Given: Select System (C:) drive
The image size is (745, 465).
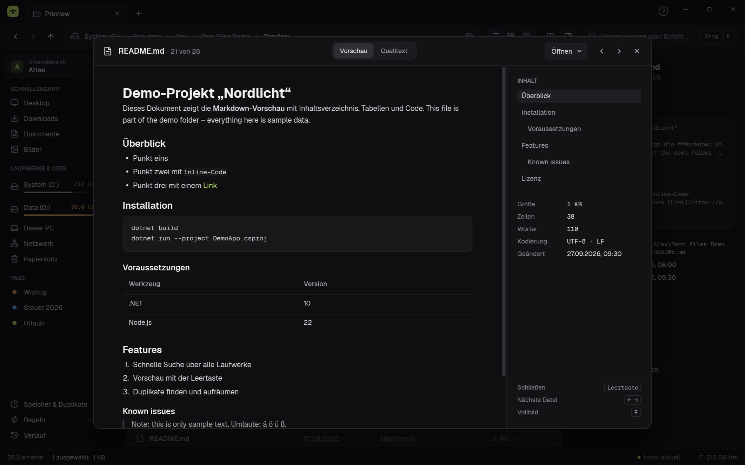Looking at the screenshot, I should pos(50,186).
